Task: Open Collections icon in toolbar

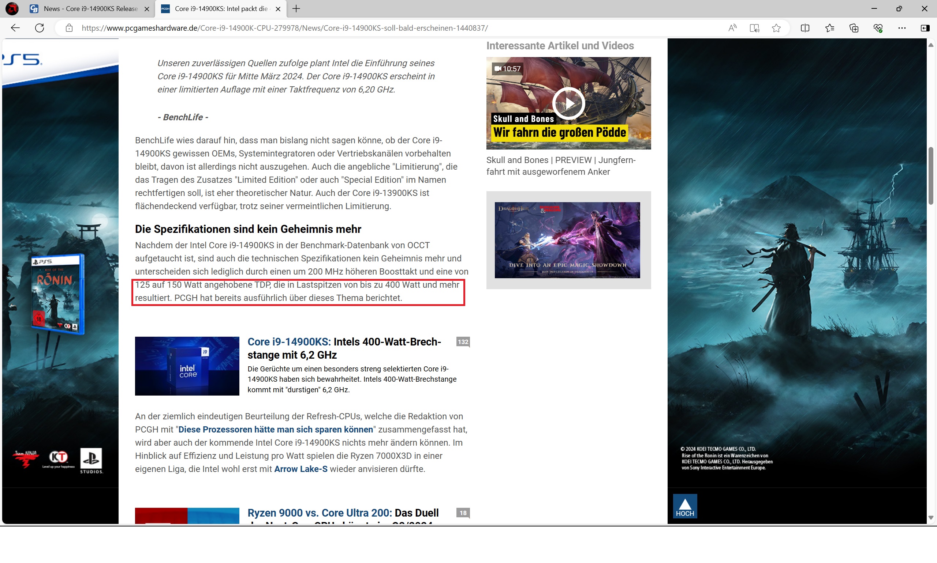Action: (x=854, y=28)
